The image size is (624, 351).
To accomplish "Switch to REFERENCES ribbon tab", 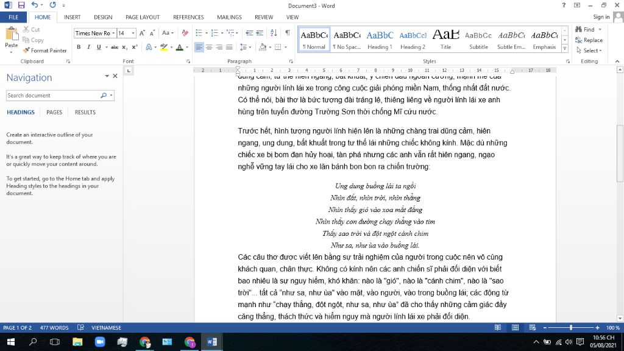I will click(x=188, y=17).
